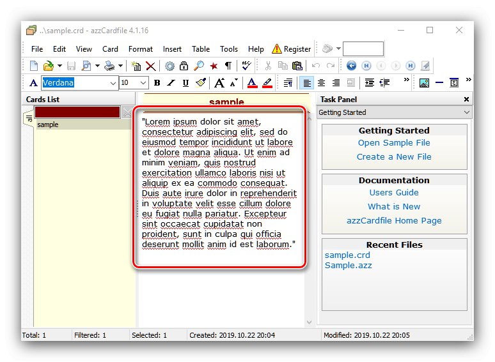
Task: Click the Open Sample File link
Action: 394,143
